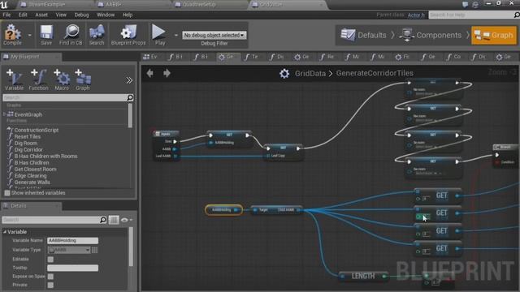The height and width of the screenshot is (292, 520).
Task: Select the Dig Corridor function
Action: (x=28, y=149)
